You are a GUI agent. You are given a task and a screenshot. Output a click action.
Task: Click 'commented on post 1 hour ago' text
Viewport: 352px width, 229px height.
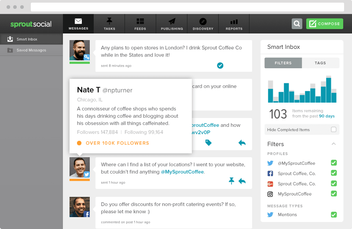125,222
